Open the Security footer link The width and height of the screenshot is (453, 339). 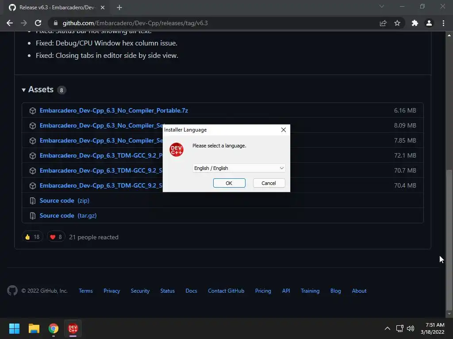point(140,291)
